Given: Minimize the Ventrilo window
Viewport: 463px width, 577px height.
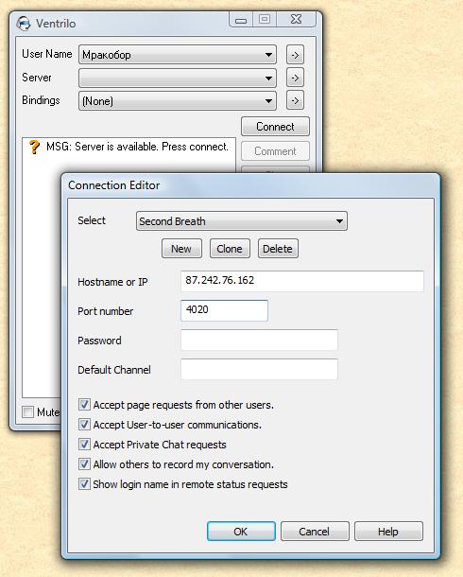Looking at the screenshot, I should pyautogui.click(x=241, y=20).
